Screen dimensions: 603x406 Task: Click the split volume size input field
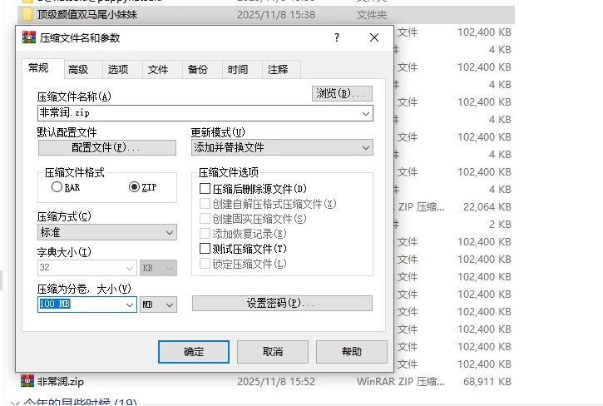click(81, 305)
